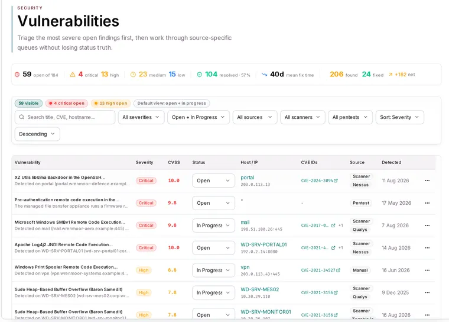Click Pre-authentication remote code execution title
The width and height of the screenshot is (449, 322).
(67, 199)
